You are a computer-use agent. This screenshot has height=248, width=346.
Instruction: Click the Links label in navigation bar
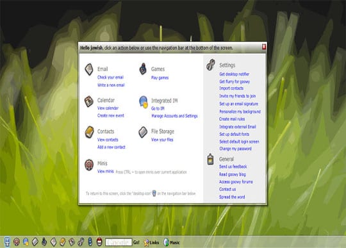[154, 243]
